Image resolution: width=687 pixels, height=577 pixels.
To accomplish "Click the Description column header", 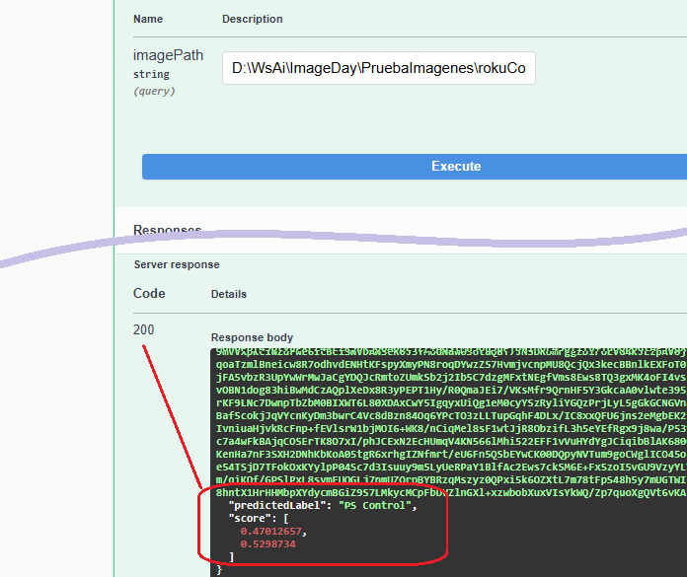I will coord(253,19).
